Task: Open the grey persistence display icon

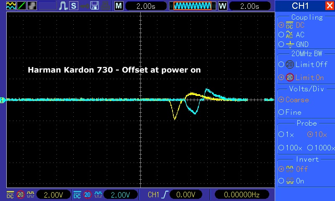Action: (32, 5)
